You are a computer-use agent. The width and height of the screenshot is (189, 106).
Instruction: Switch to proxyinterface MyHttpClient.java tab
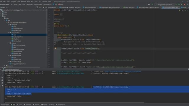pyautogui.click(x=110, y=7)
